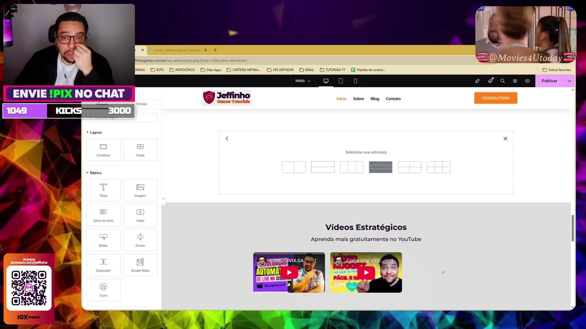This screenshot has height=329, width=586.
Task: Click the Aprenda mais gratuitamente no YouTube text
Action: (x=366, y=239)
